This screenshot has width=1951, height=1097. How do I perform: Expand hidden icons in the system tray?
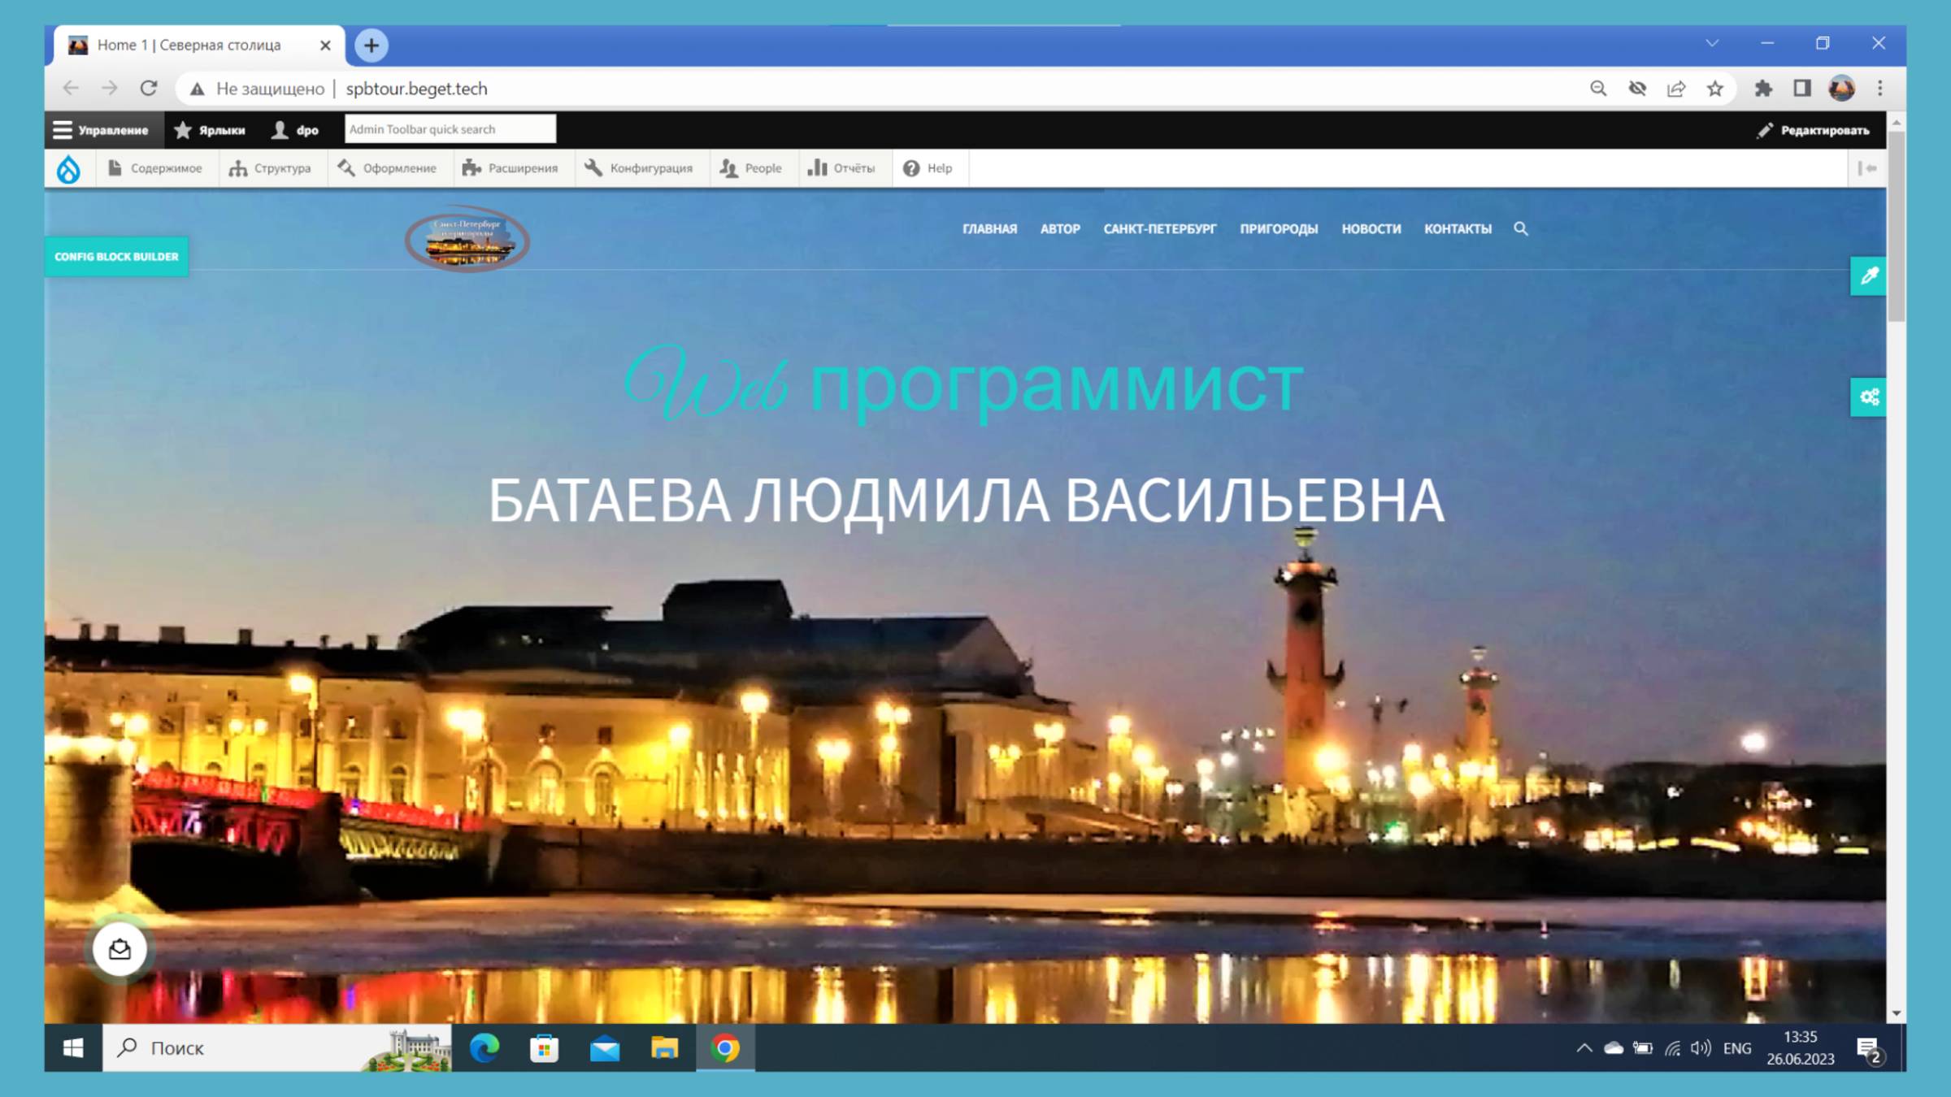[x=1585, y=1048]
